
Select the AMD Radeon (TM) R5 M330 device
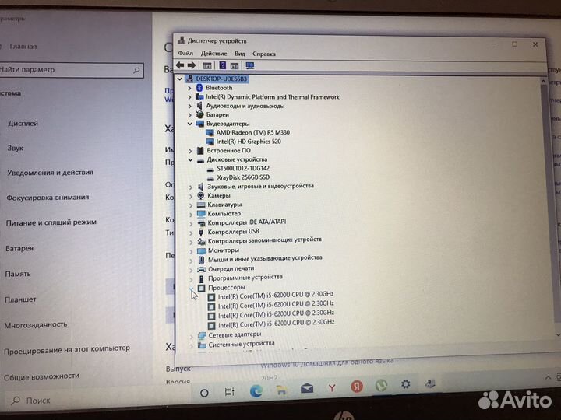point(253,132)
